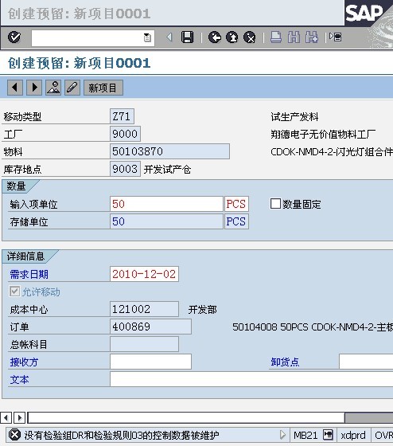393x446 pixels.
Task: Click the yellow Exit up-arrow icon
Action: 232,37
